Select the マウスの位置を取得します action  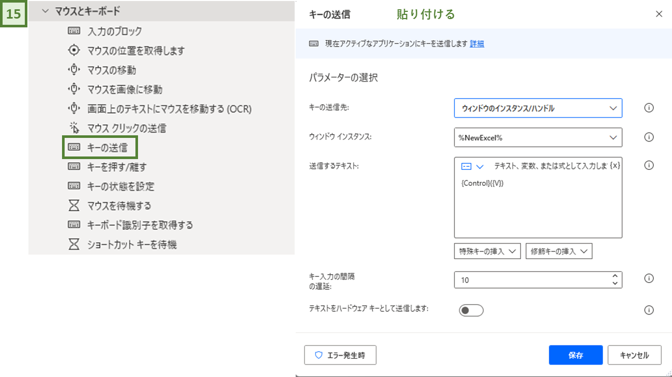coord(136,51)
